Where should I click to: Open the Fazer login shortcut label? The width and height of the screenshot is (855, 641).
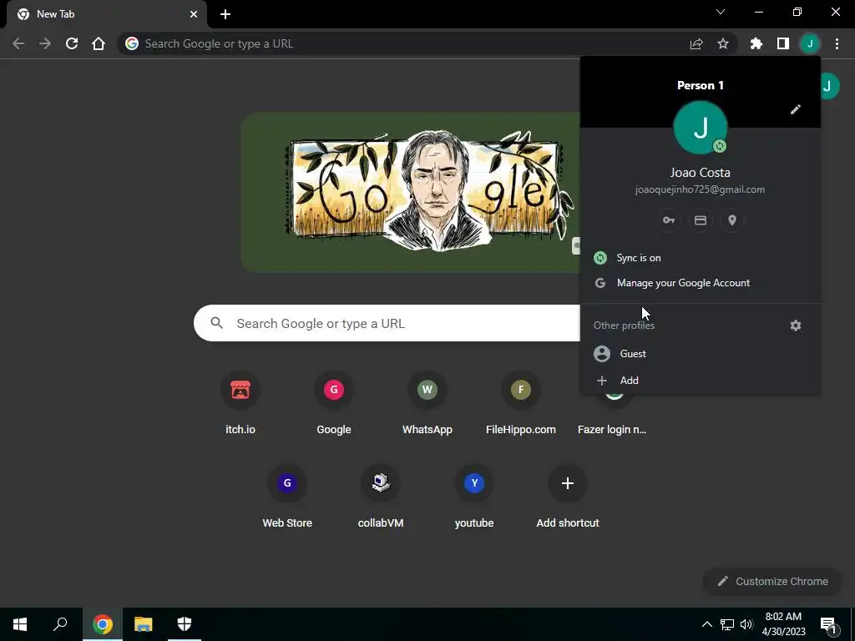tap(612, 430)
